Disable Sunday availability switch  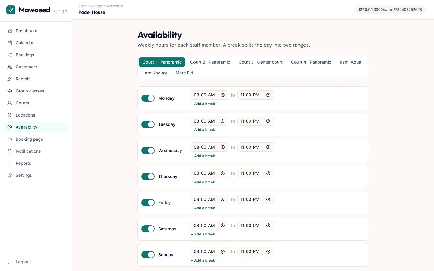(148, 255)
